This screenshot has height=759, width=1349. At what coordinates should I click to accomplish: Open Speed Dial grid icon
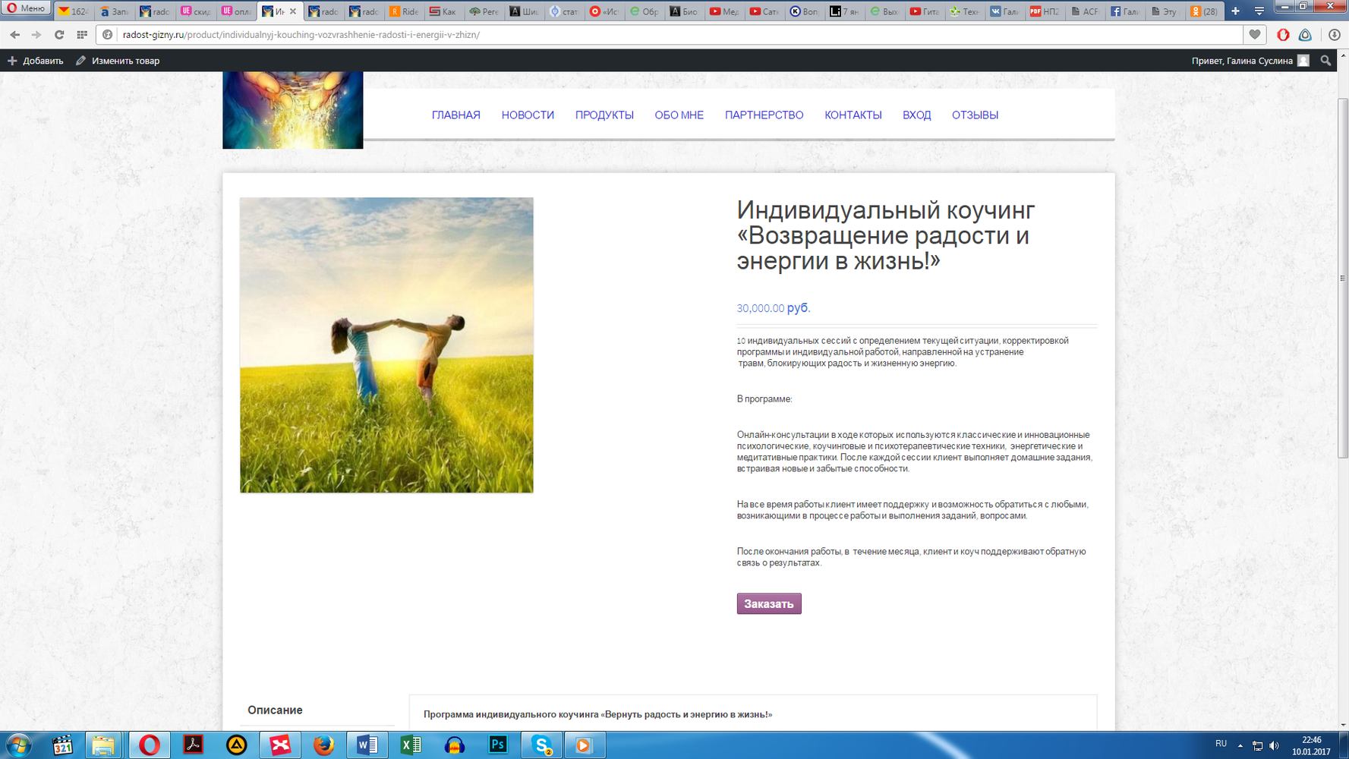[x=82, y=35]
